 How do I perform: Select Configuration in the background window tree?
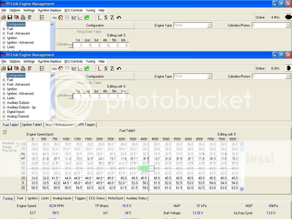tap(16, 24)
